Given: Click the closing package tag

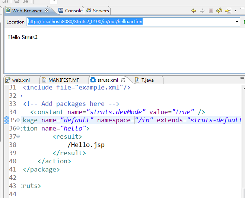Looking at the screenshot, I should pos(41,170).
